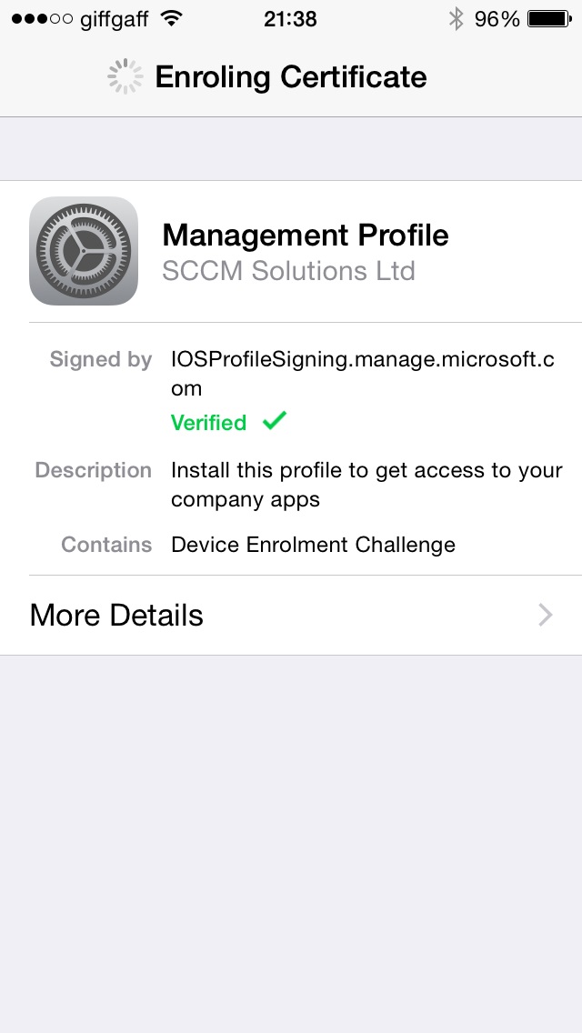Image resolution: width=582 pixels, height=1033 pixels.
Task: Tap the green Verified label
Action: [x=208, y=423]
